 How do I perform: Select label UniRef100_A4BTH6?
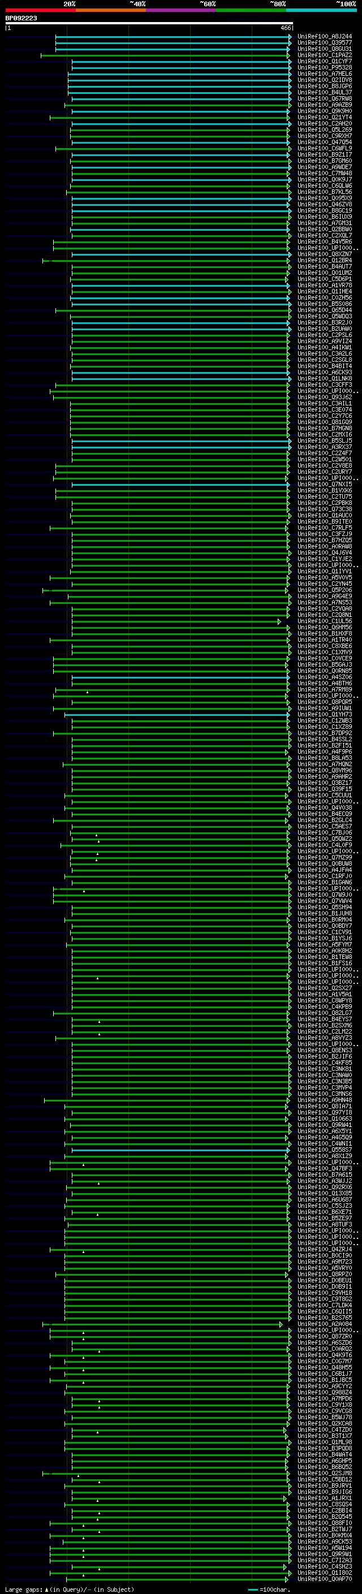click(325, 683)
